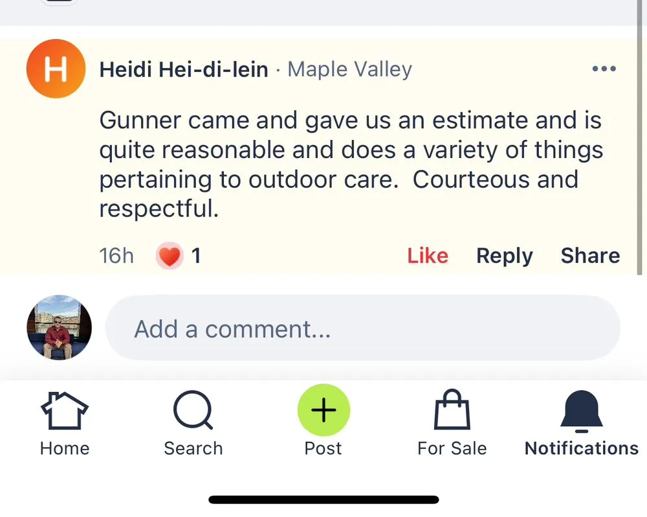Tap your profile photo beside comment box
Viewport: 647px width, 517px height.
(x=59, y=328)
